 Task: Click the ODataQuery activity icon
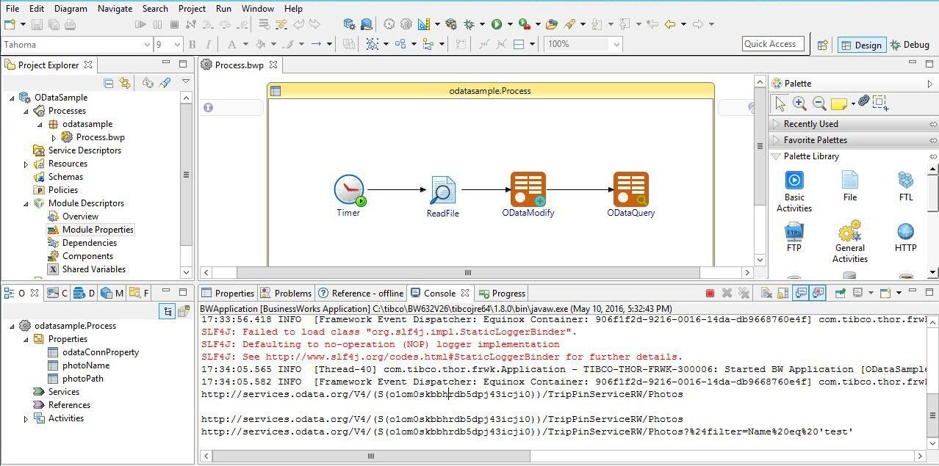pyautogui.click(x=630, y=189)
